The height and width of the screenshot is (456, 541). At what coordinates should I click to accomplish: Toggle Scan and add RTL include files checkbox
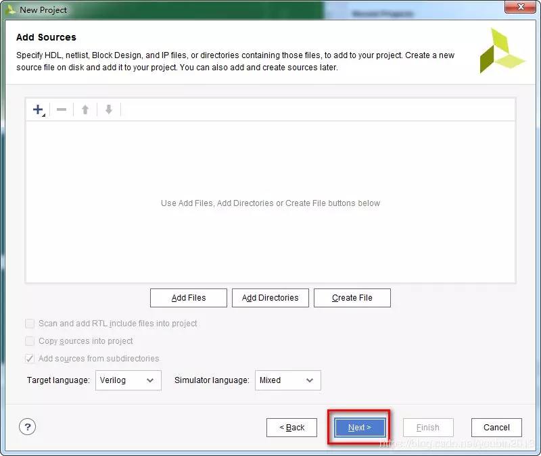coord(30,324)
